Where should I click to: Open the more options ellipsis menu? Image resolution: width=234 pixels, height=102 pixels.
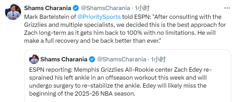coord(227,8)
